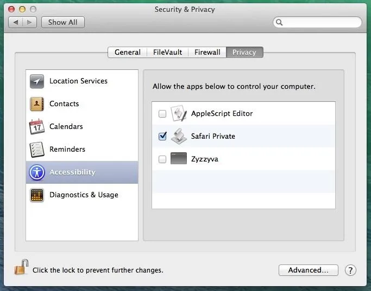371x291 pixels.
Task: Click the Diagnostics & Usage icon
Action: [x=37, y=195]
